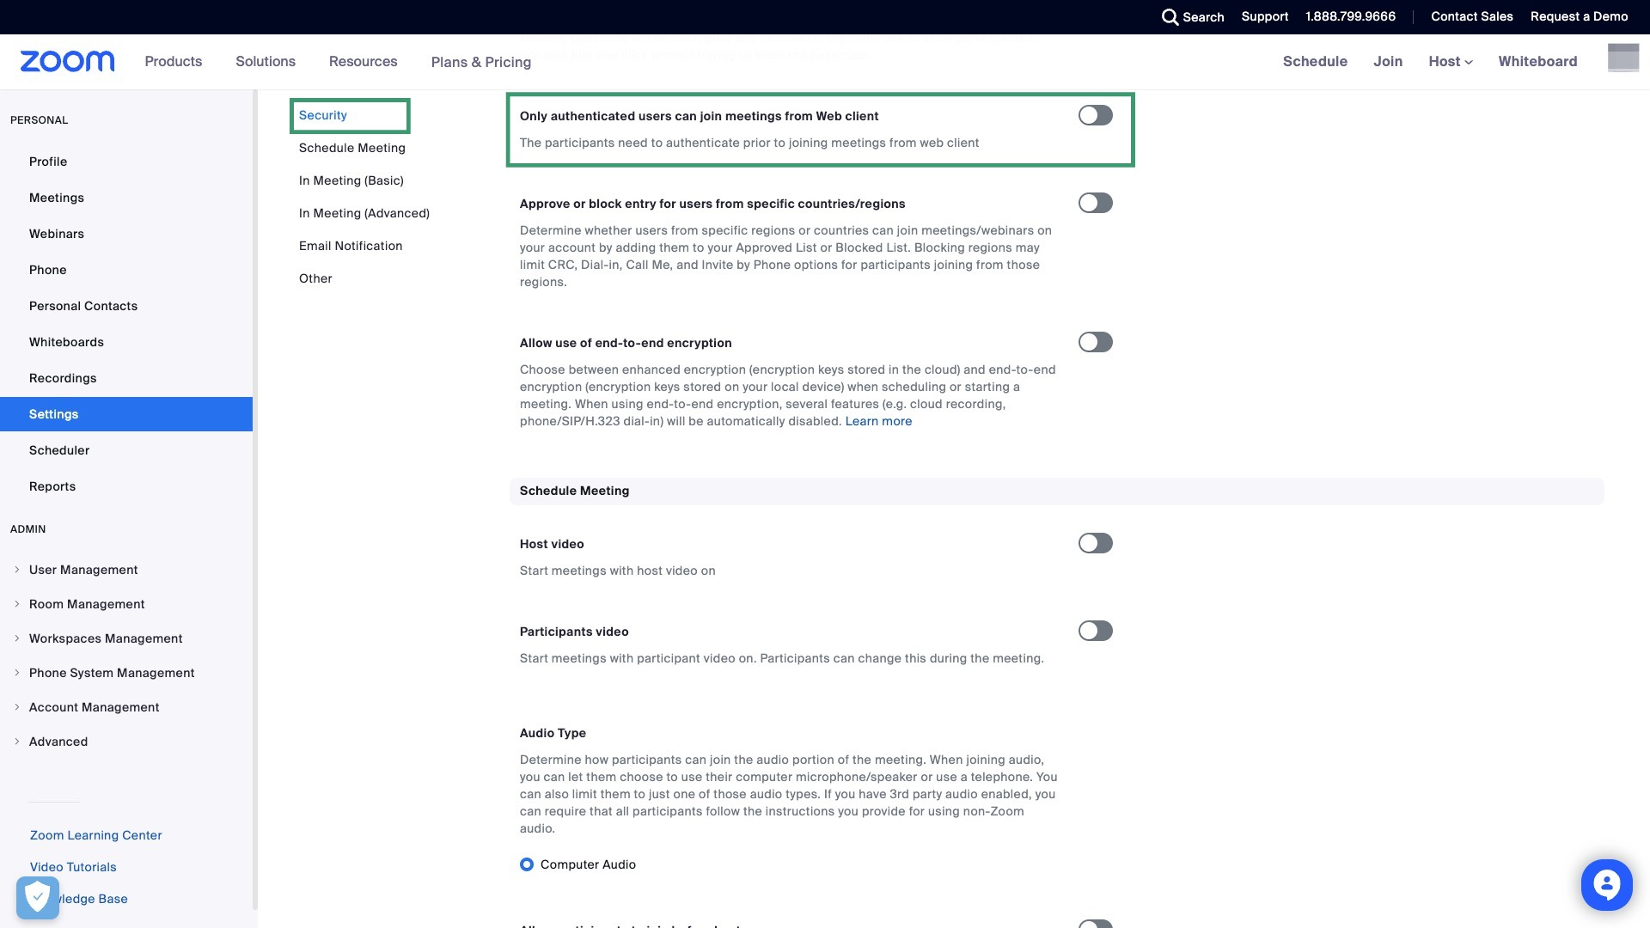Enable Allow use of end-to-end encryption
Viewport: 1650px width, 928px height.
[x=1095, y=342]
